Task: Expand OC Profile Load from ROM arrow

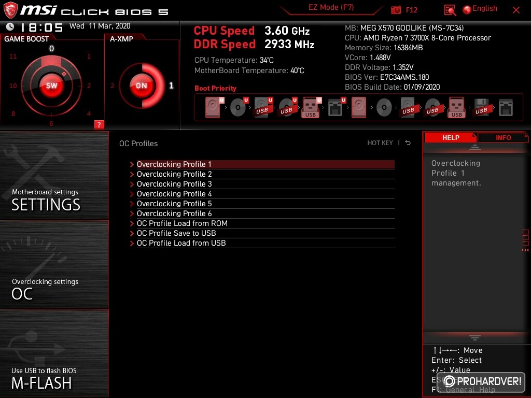Action: [x=132, y=223]
